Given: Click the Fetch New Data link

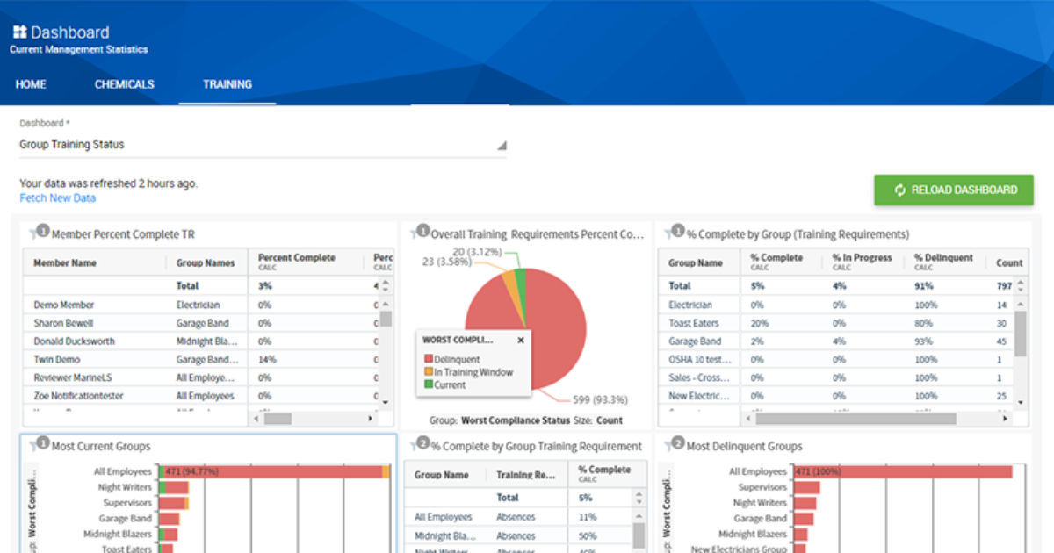Looking at the screenshot, I should click(x=58, y=197).
